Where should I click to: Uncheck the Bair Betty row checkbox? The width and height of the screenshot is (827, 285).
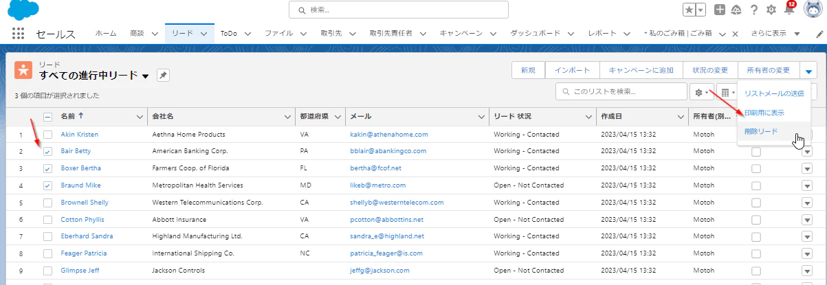pos(47,151)
